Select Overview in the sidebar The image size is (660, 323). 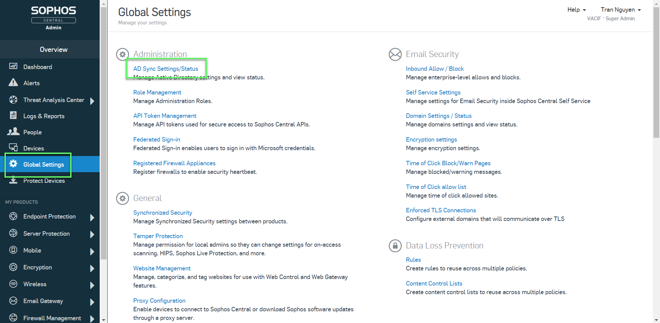tap(54, 49)
